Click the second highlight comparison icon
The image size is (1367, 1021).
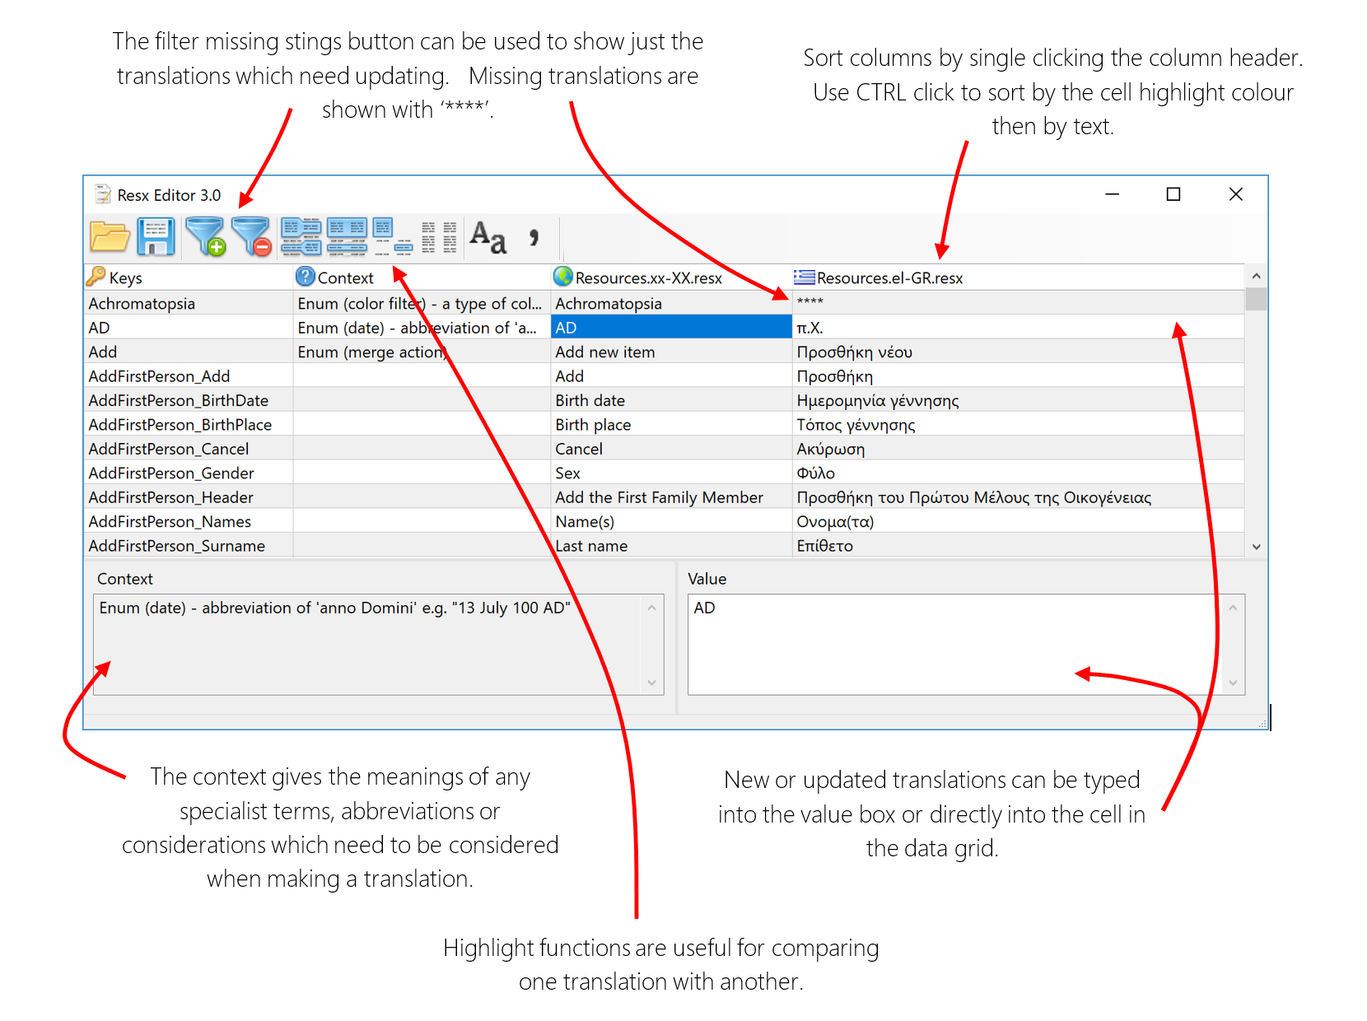[x=348, y=237]
